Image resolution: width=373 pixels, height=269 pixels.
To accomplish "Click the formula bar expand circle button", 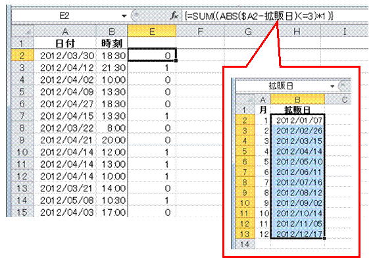I will [x=137, y=16].
